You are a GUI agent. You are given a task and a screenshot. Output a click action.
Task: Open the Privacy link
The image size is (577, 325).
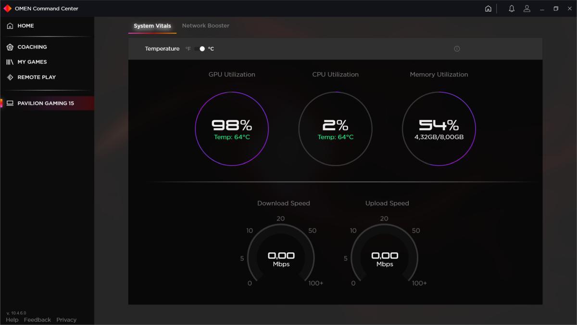(x=66, y=320)
